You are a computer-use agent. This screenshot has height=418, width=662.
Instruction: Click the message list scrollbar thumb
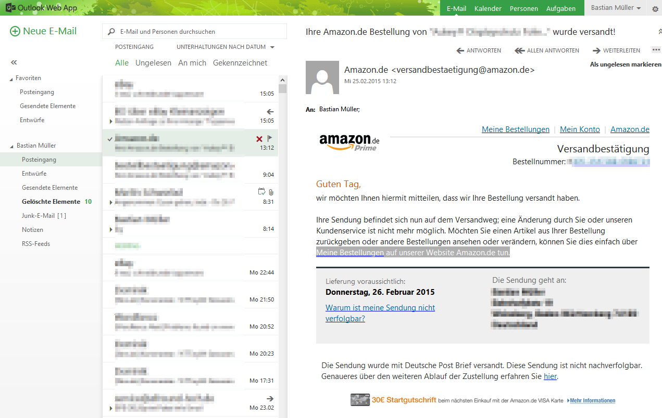[283, 89]
